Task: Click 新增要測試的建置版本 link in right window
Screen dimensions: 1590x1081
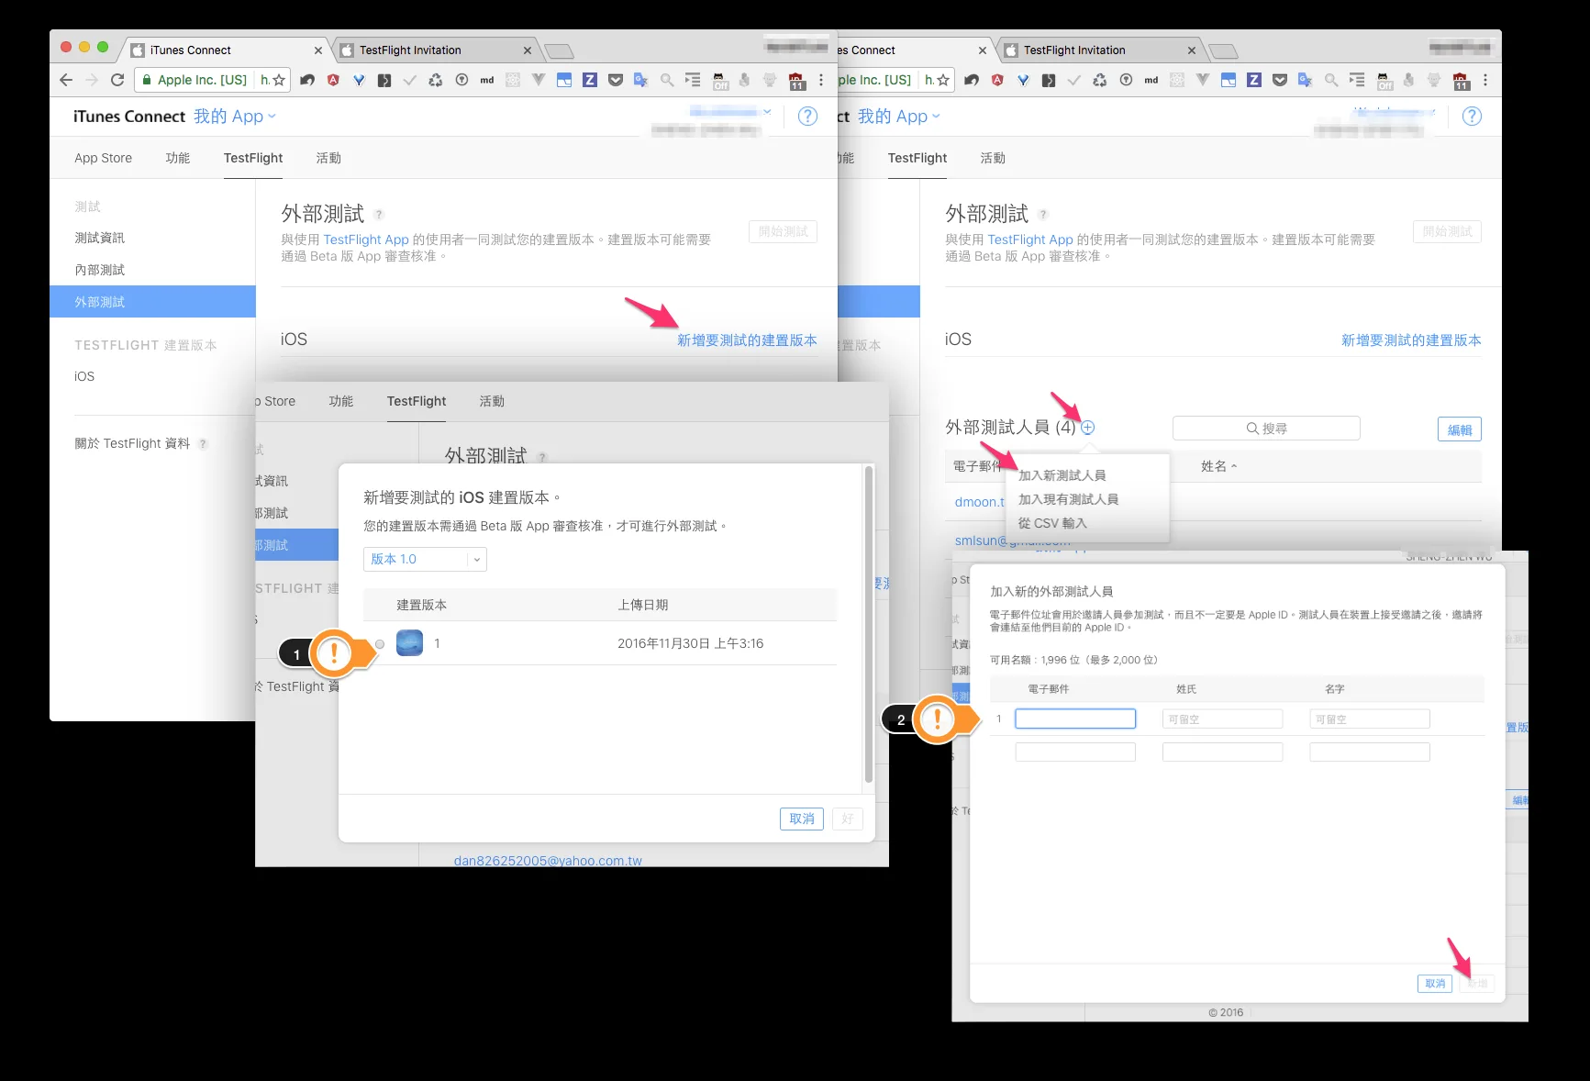Action: click(x=1411, y=340)
